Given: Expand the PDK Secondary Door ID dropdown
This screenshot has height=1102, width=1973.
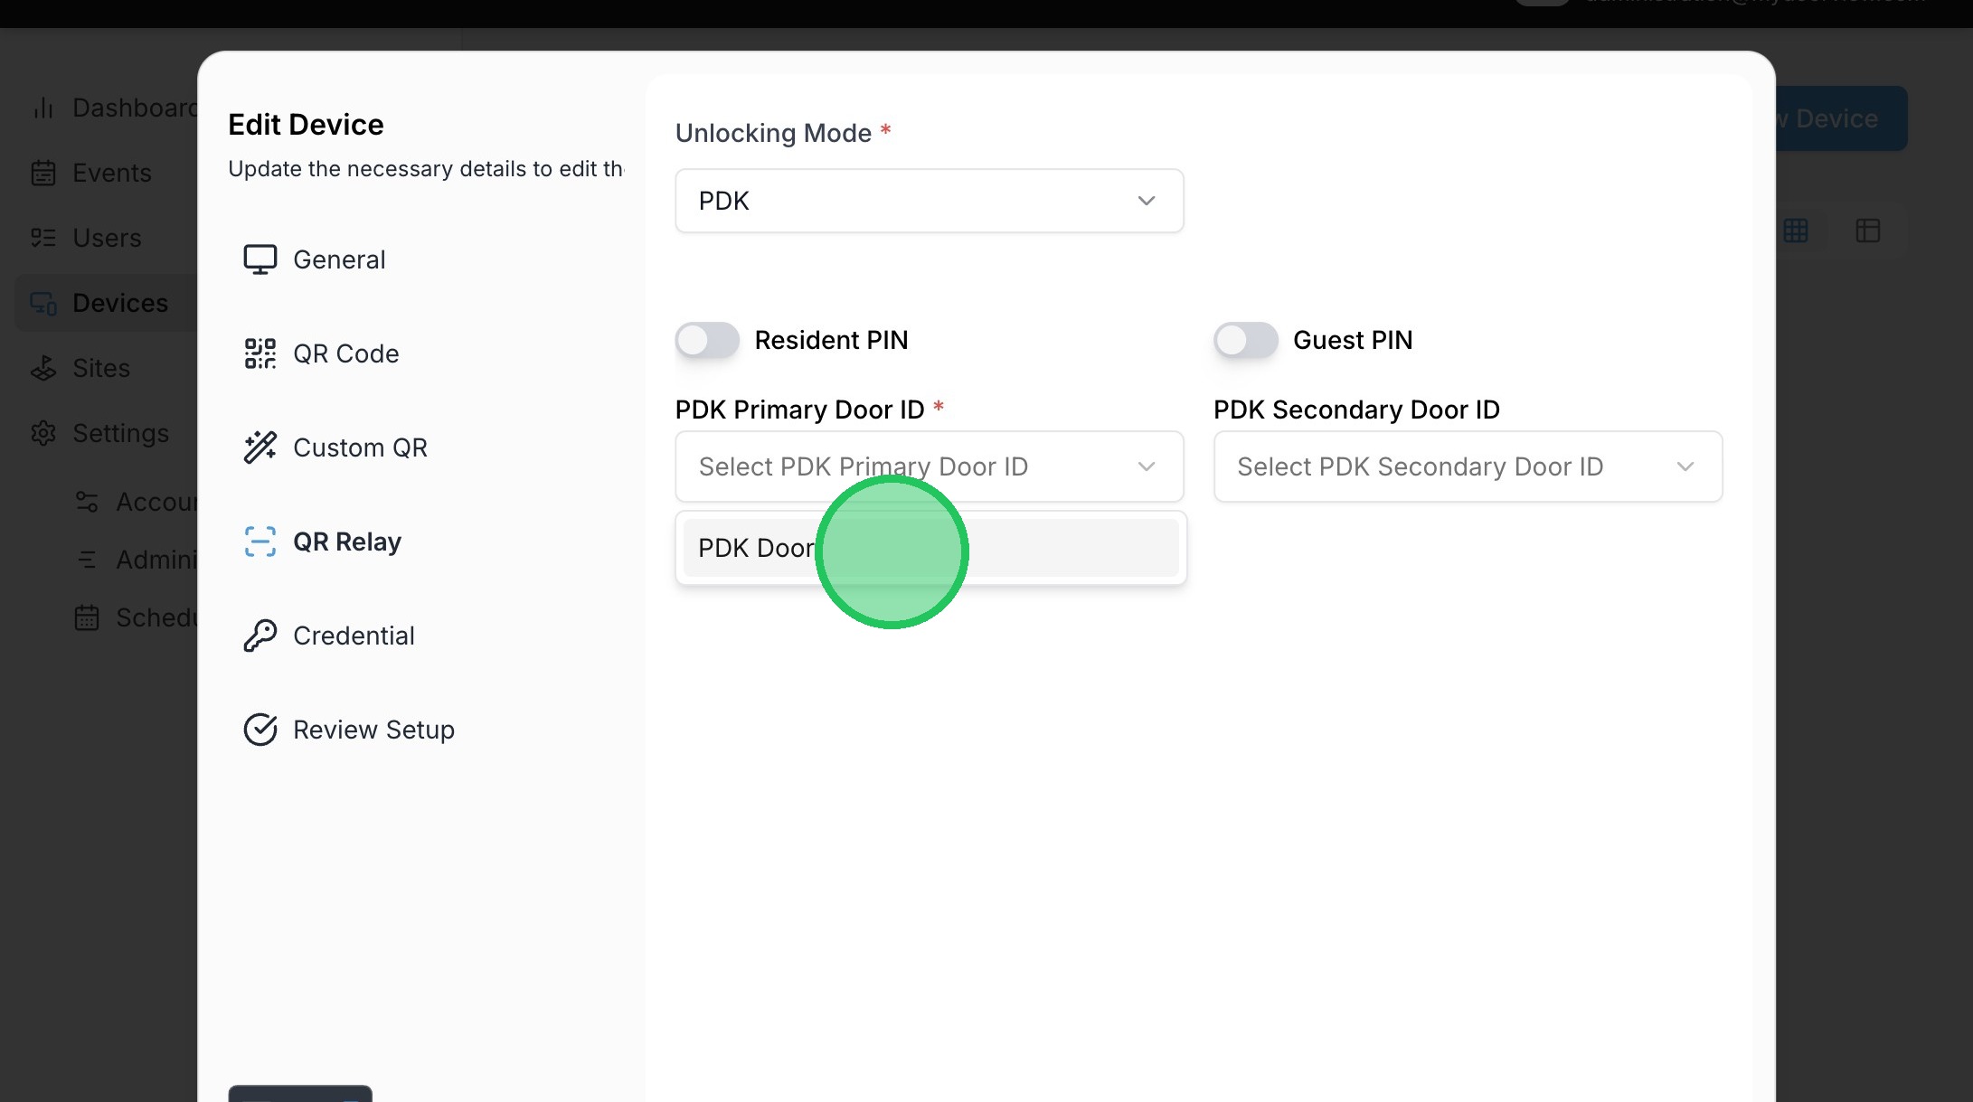Looking at the screenshot, I should (x=1467, y=466).
